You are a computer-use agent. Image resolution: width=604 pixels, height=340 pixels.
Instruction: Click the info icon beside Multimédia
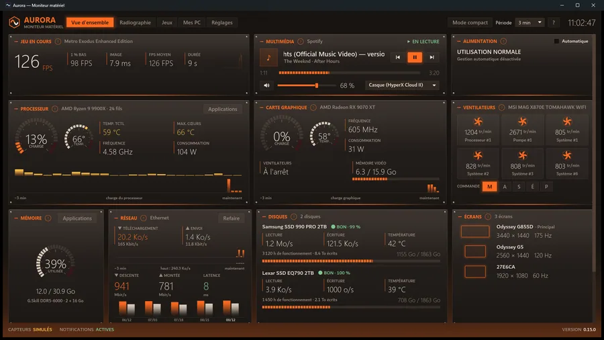click(301, 41)
